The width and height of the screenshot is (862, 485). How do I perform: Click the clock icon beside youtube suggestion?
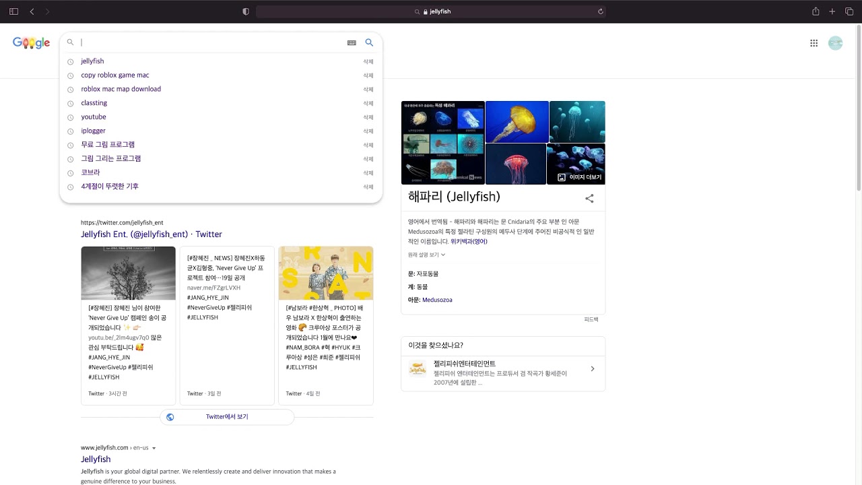tap(70, 117)
